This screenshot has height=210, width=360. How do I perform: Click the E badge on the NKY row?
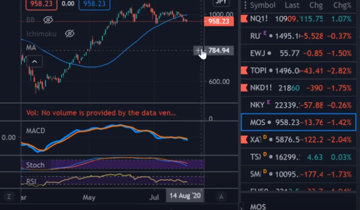coord(268,102)
